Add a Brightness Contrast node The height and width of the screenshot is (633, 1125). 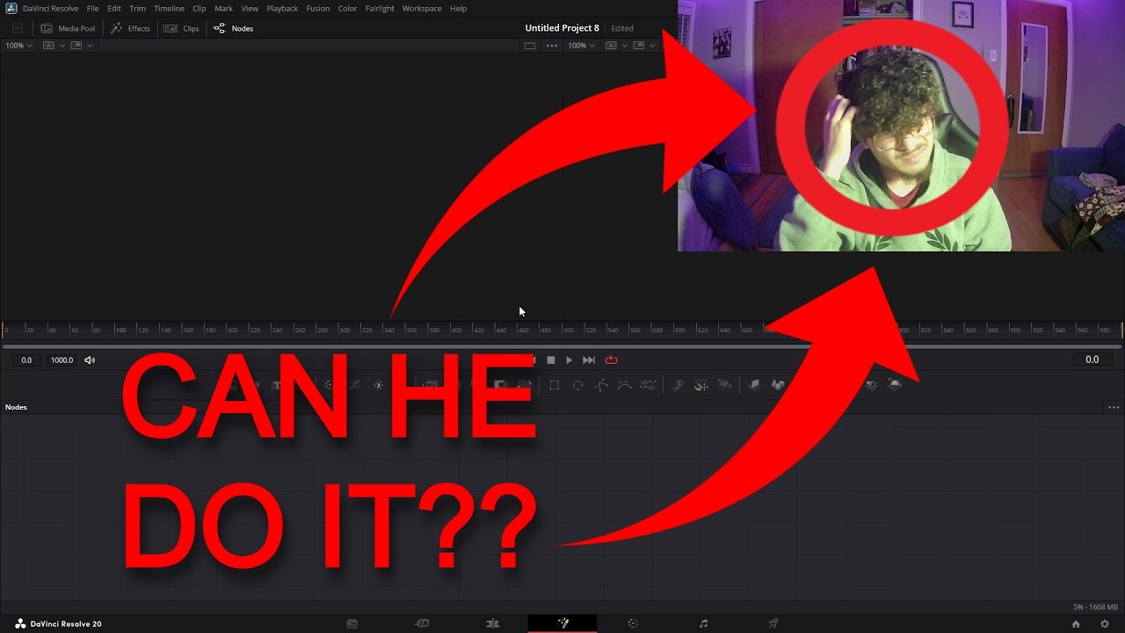pos(379,385)
